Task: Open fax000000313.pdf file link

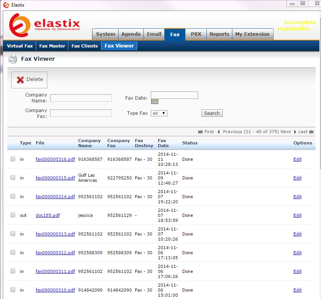Action: point(55,234)
